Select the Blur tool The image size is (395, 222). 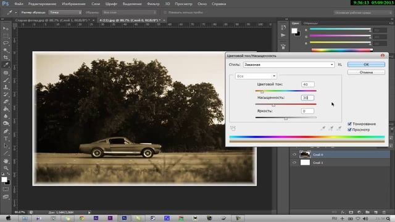coord(6,117)
